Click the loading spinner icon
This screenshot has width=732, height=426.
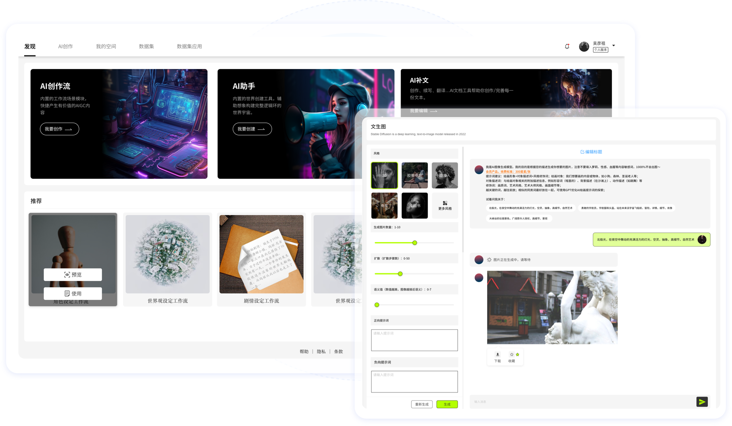pyautogui.click(x=489, y=260)
